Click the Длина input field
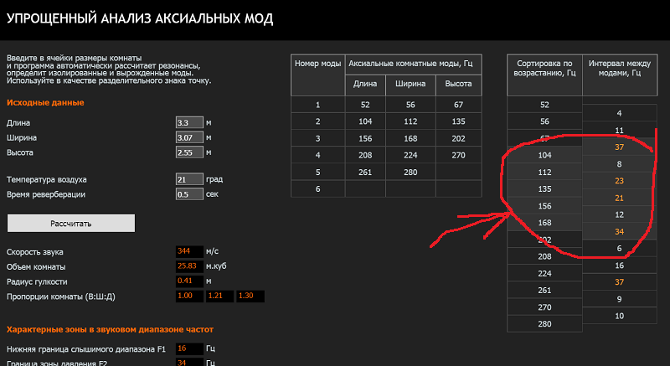The height and width of the screenshot is (366, 670). click(x=189, y=122)
